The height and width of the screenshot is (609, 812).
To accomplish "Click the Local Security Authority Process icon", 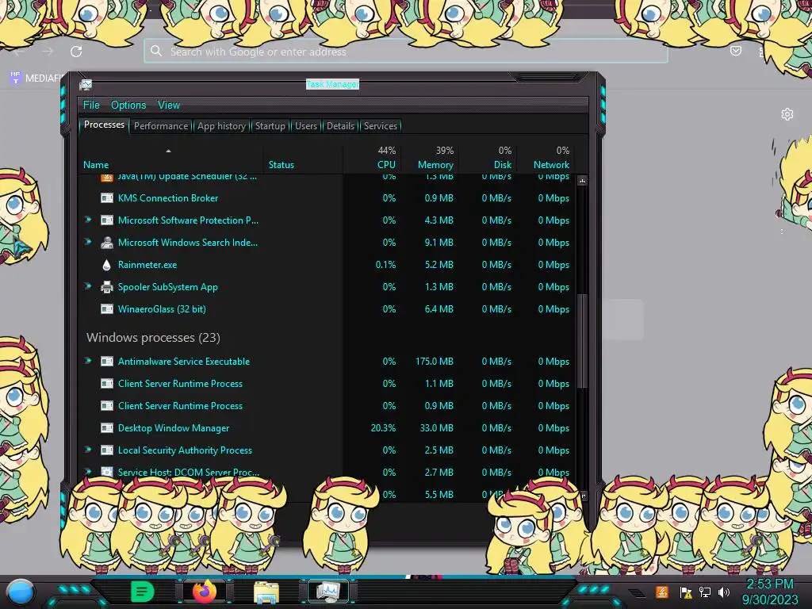I will click(107, 450).
